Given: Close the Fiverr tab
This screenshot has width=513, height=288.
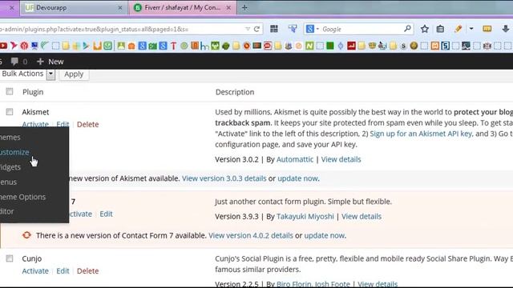Looking at the screenshot, I should click(x=228, y=7).
